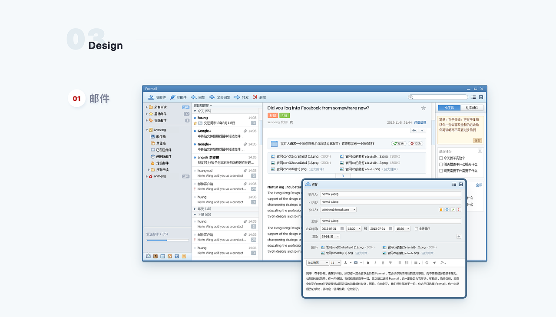This screenshot has width=556, height=317.
Task: Open the 详细信息 details link
Action: [x=420, y=122]
